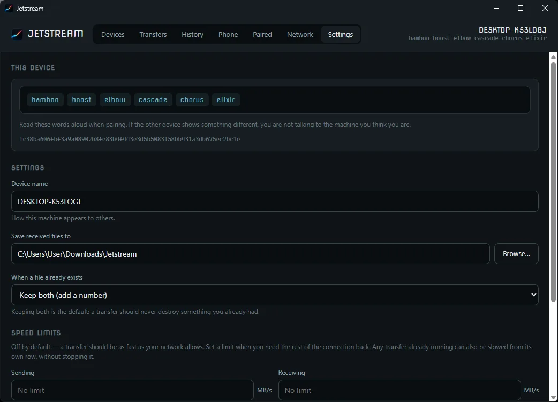Switch to the Transfers tab

click(x=153, y=34)
